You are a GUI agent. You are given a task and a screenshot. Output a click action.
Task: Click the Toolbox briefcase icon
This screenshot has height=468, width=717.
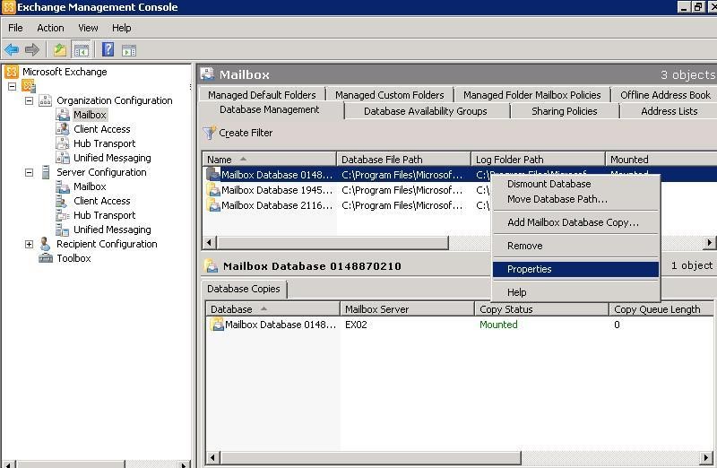pyautogui.click(x=46, y=258)
